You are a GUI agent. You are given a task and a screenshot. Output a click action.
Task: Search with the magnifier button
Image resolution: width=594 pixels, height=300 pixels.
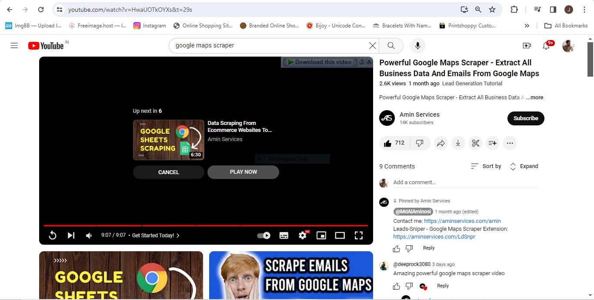pos(391,45)
